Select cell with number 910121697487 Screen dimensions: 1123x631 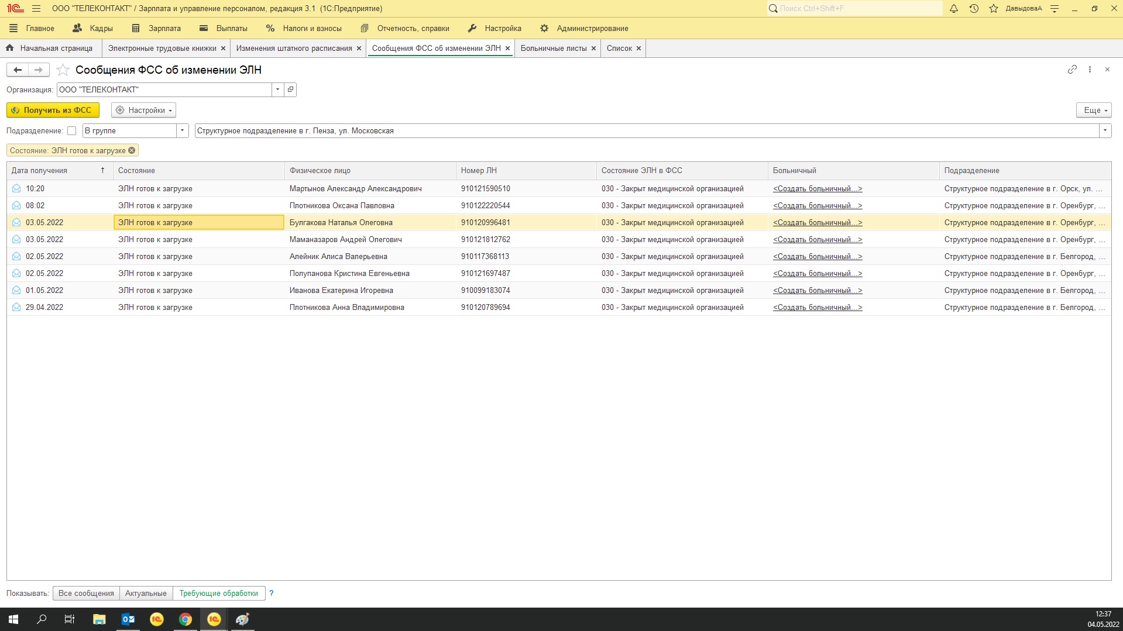point(526,273)
